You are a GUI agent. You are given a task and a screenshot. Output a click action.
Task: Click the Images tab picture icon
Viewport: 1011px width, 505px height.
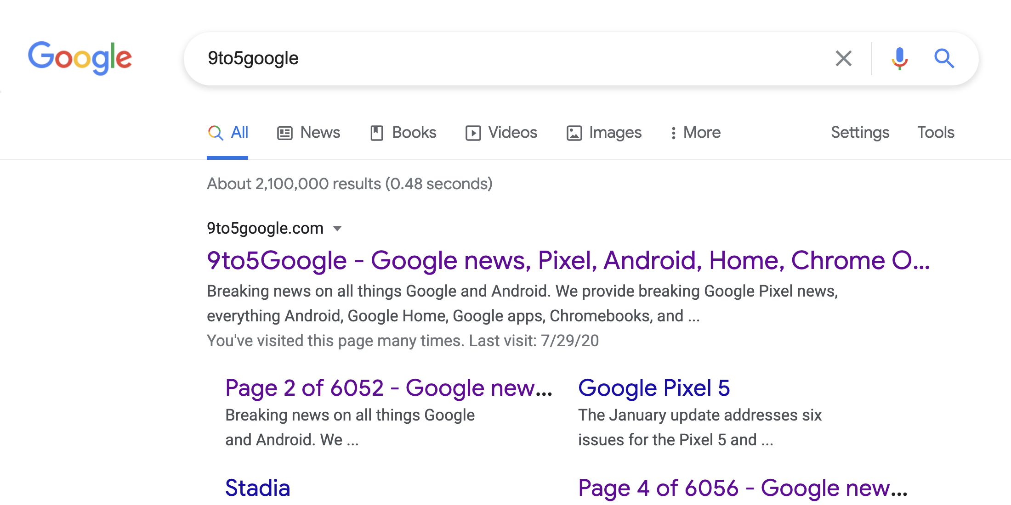click(574, 133)
